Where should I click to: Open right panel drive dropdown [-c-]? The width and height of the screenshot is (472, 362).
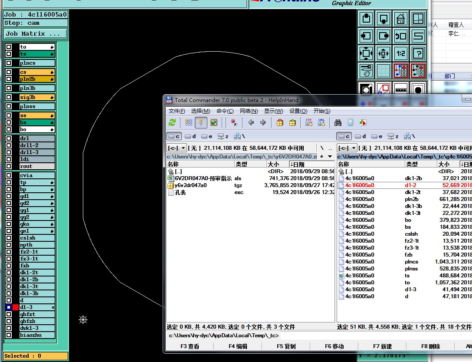[x=347, y=148]
